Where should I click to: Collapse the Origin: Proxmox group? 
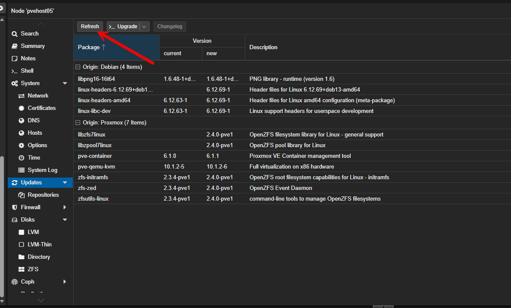click(x=78, y=122)
